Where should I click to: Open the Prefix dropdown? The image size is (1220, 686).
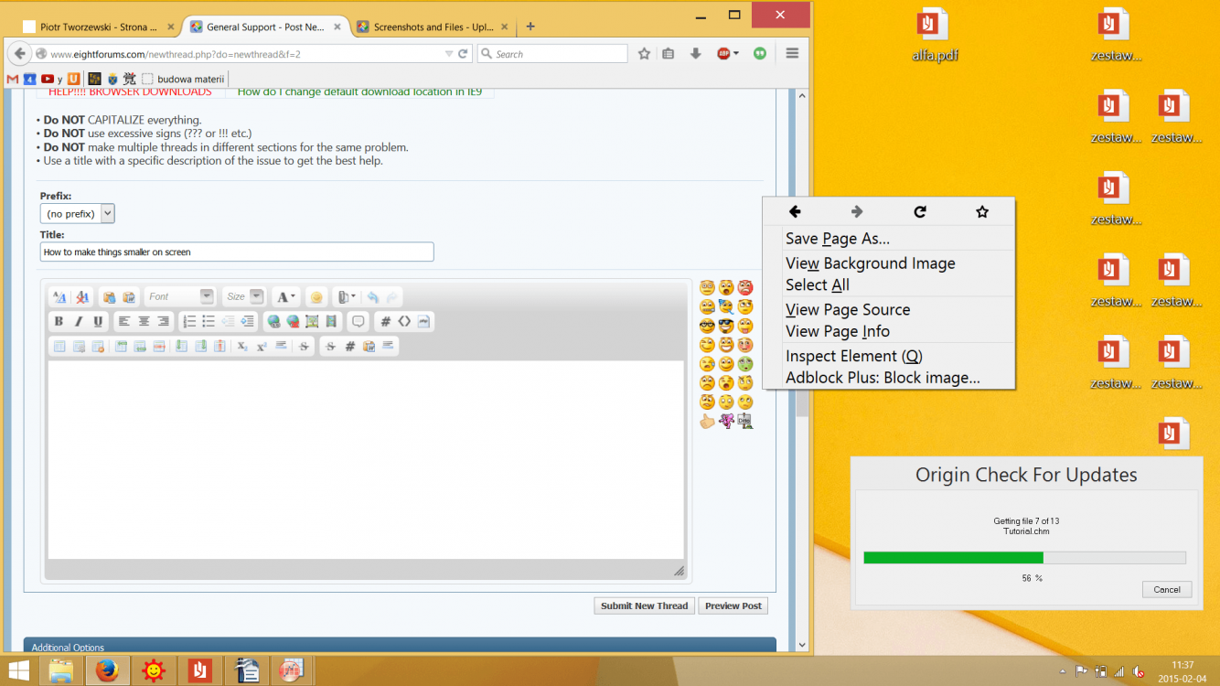[78, 213]
